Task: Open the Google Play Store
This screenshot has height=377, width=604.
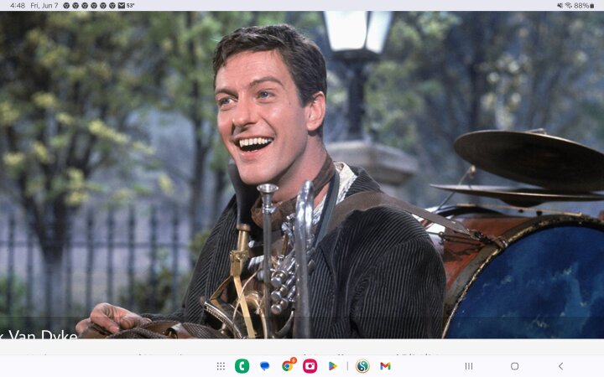Action: tap(332, 366)
